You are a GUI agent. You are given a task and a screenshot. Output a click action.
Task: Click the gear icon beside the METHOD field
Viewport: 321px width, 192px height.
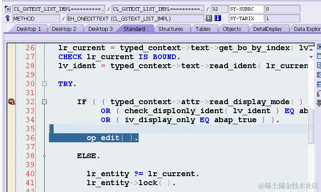click(x=8, y=18)
